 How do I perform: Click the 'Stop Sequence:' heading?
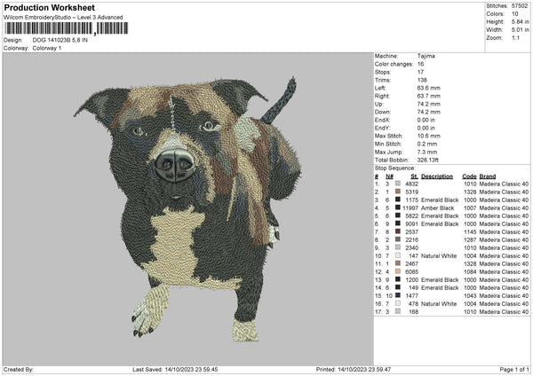tap(394, 168)
